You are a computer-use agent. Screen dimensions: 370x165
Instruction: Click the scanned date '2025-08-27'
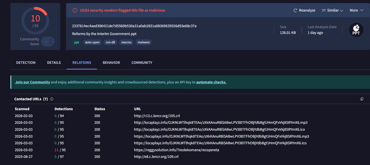pos(24,157)
